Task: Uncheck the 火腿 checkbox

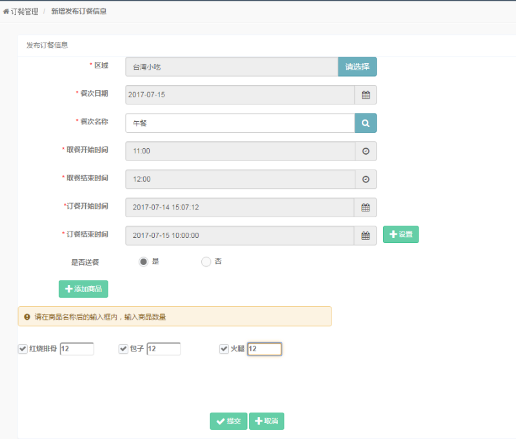Action: click(224, 349)
